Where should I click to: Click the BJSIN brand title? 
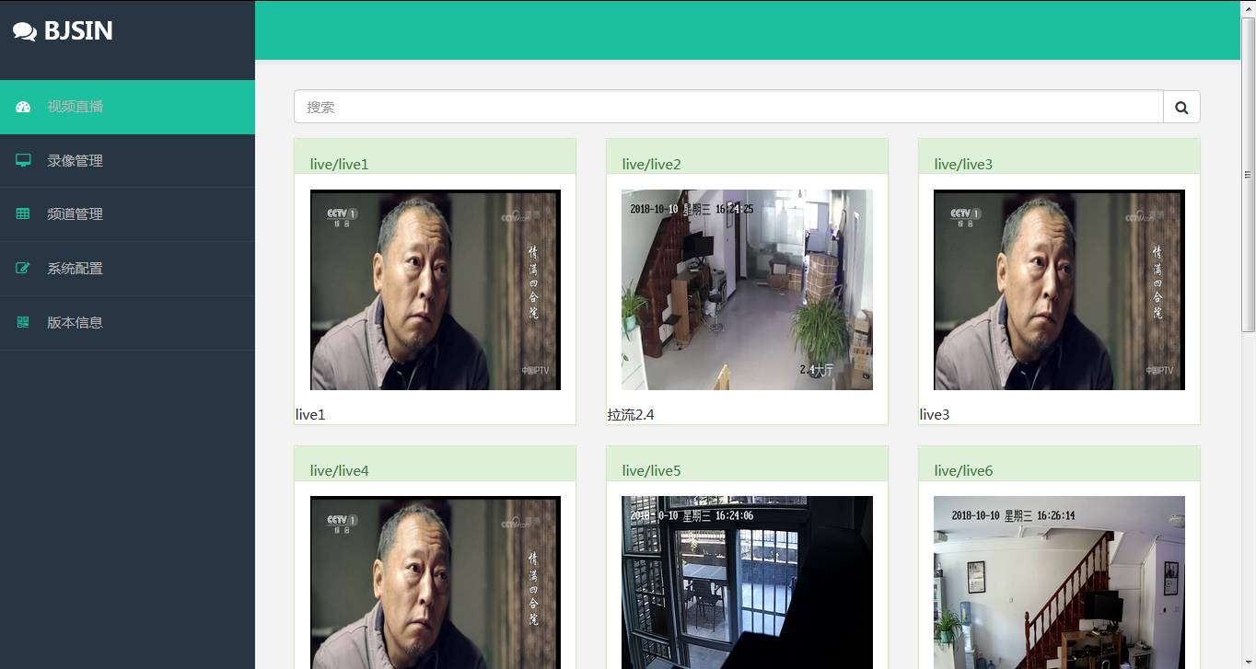pyautogui.click(x=78, y=31)
